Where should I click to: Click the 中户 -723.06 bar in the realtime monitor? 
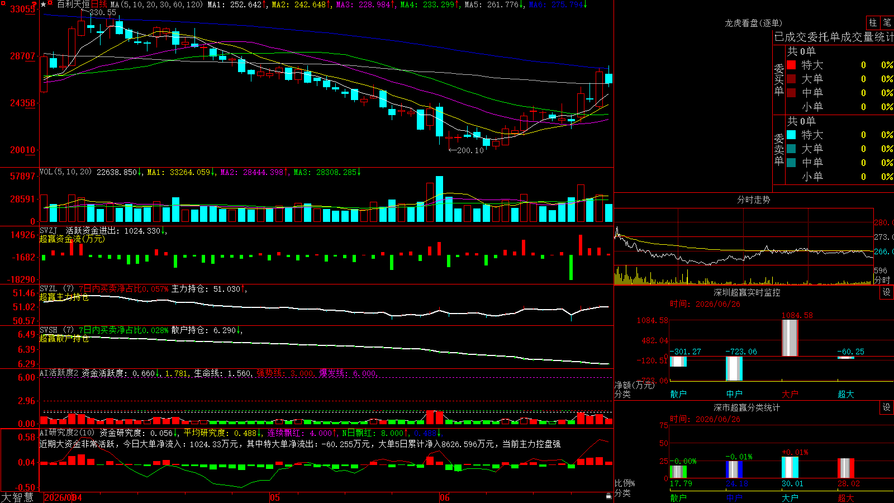tap(734, 368)
